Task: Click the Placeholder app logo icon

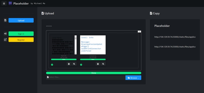Action: click(x=10, y=3)
